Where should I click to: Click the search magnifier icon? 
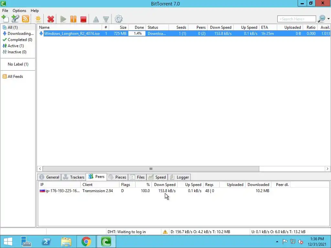pos(322,19)
